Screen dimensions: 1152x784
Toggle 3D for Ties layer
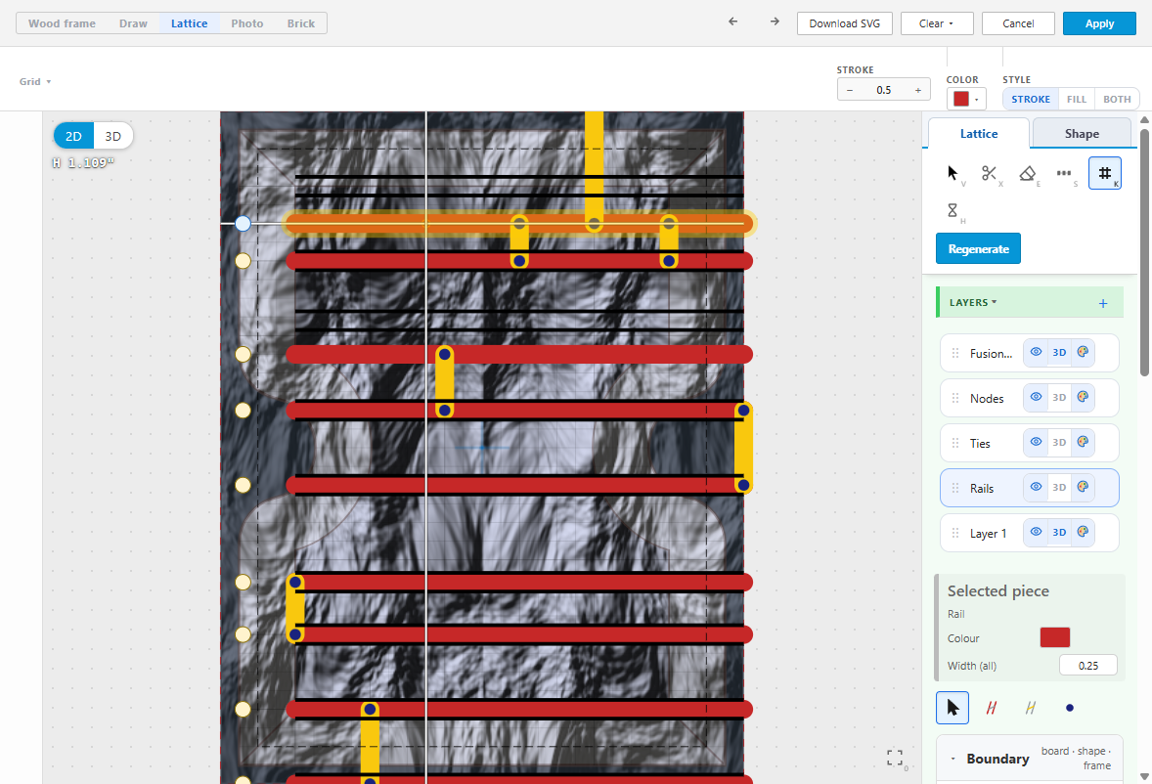tap(1059, 442)
